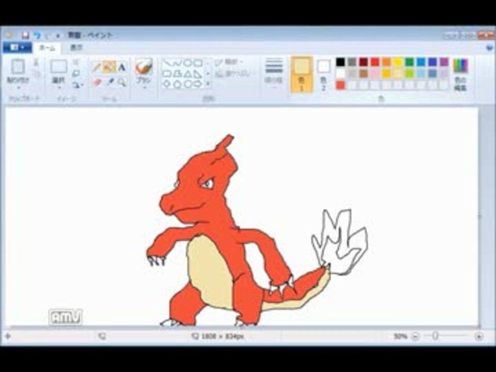Select the Pentagon shape
The width and height of the screenshot is (496, 372).
[x=177, y=84]
